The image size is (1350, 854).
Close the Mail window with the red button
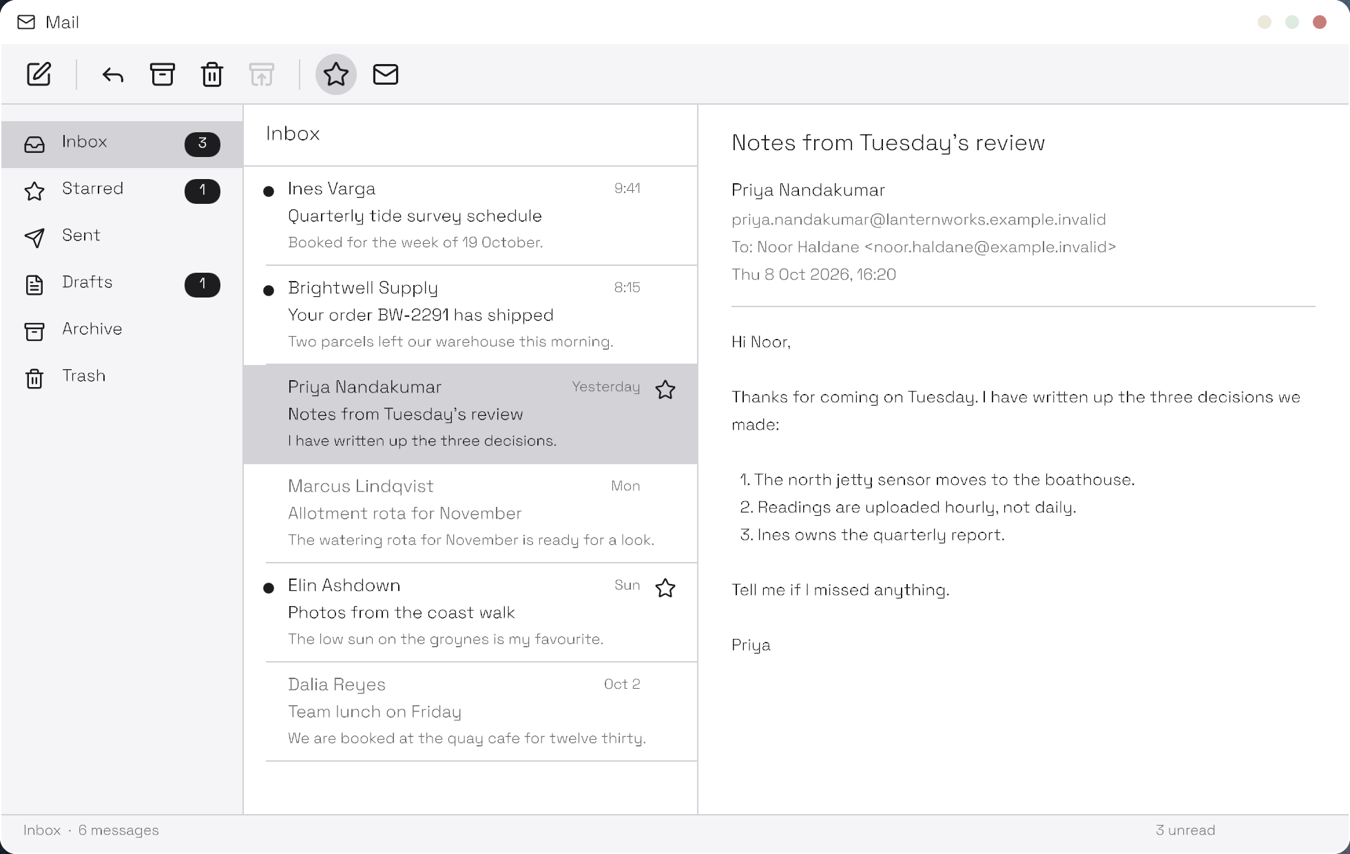click(x=1320, y=22)
